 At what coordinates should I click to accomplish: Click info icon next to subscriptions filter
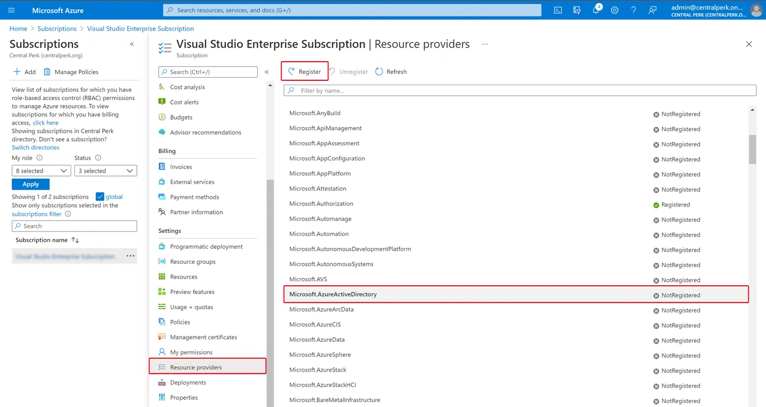(x=68, y=214)
